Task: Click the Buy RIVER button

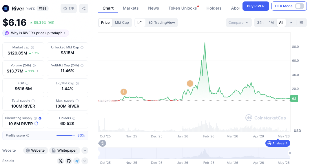Action: click(256, 6)
